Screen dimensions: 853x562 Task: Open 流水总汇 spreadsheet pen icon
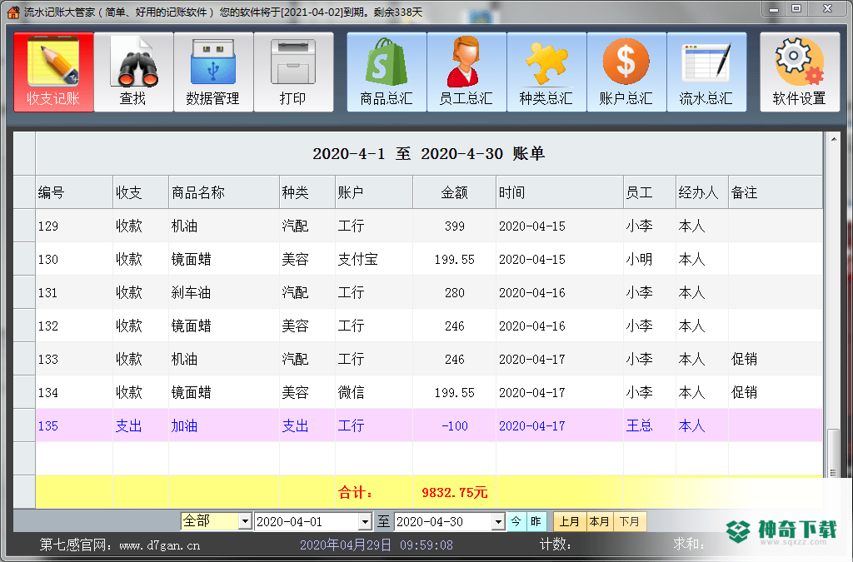tap(706, 72)
